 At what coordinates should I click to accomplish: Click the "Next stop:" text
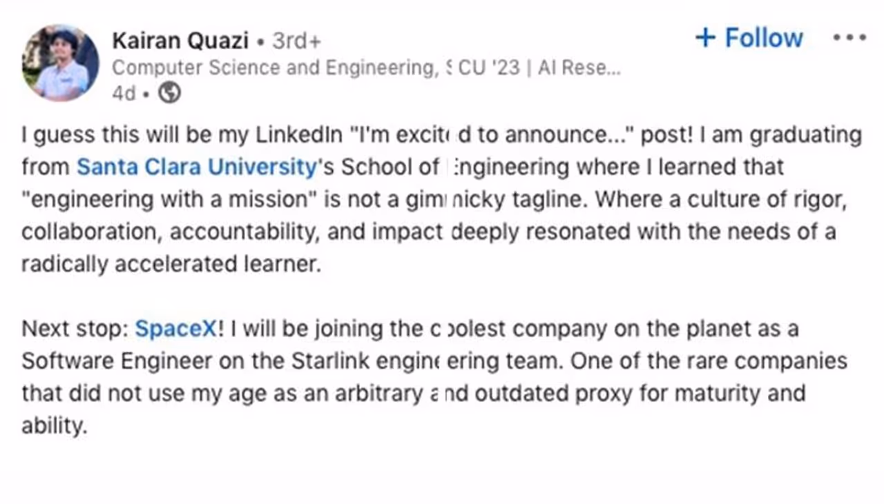pos(75,329)
